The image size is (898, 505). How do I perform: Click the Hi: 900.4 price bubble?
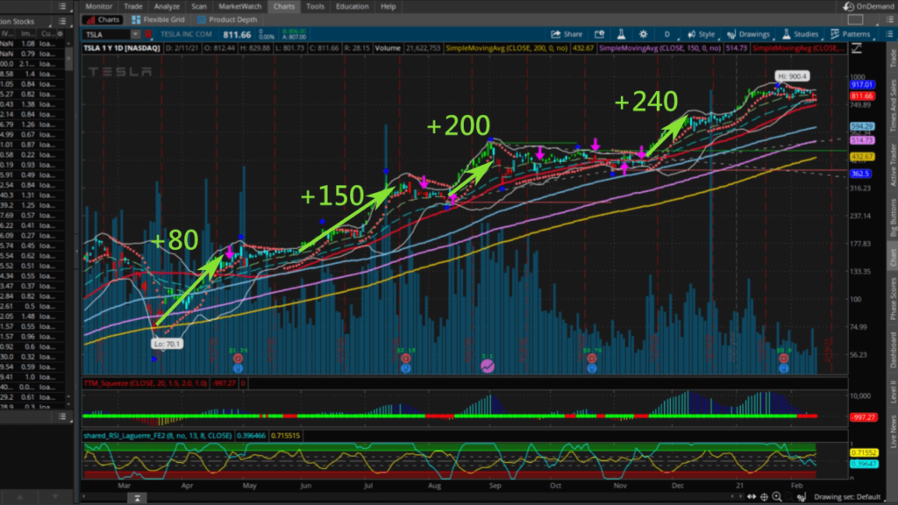[792, 76]
